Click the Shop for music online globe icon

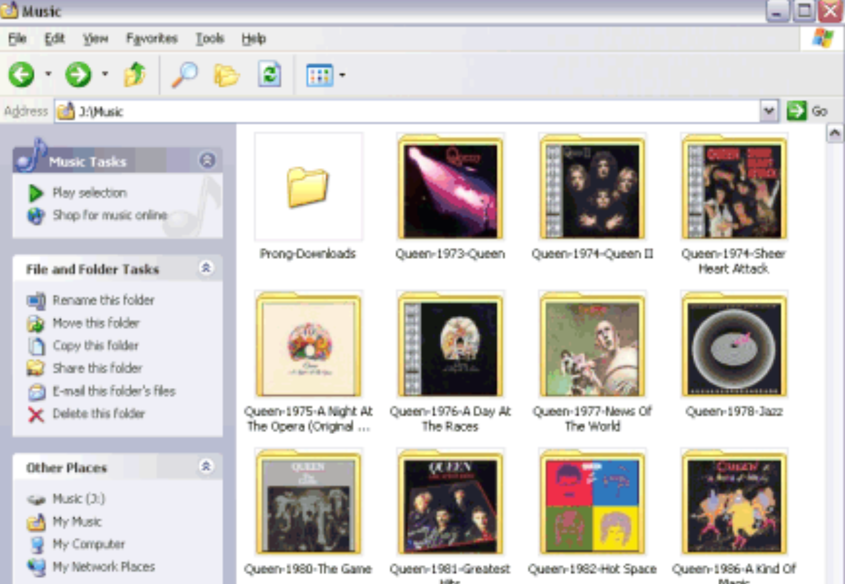point(36,216)
